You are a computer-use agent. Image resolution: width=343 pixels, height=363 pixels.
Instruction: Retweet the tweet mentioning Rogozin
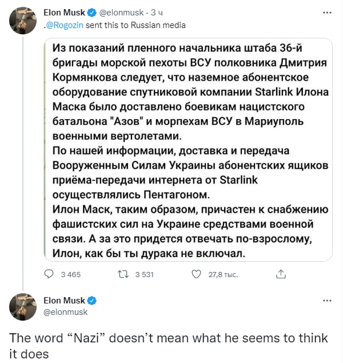tap(121, 274)
